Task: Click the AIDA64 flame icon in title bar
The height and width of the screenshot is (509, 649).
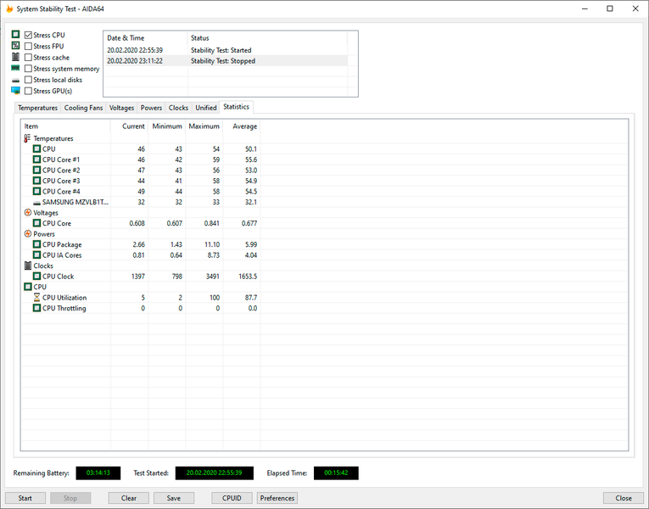Action: 9,8
